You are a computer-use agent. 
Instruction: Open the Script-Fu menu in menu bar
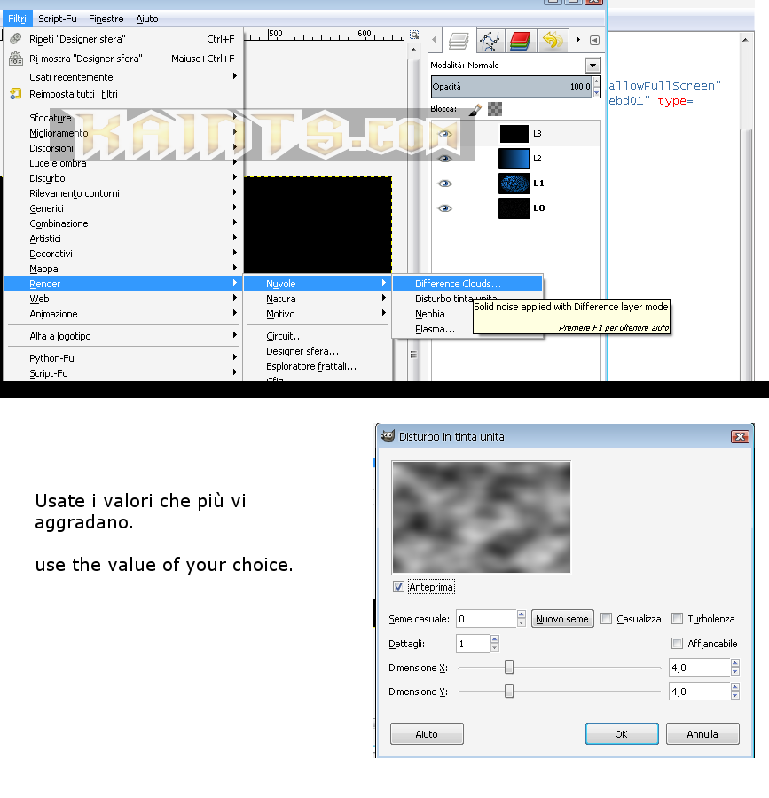pos(58,19)
